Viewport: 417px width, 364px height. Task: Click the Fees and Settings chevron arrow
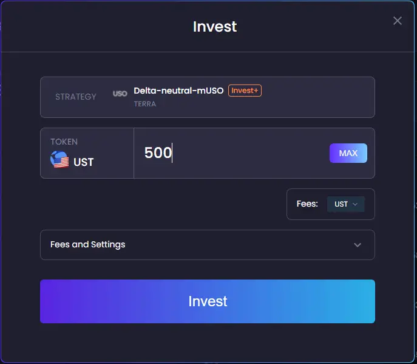358,245
